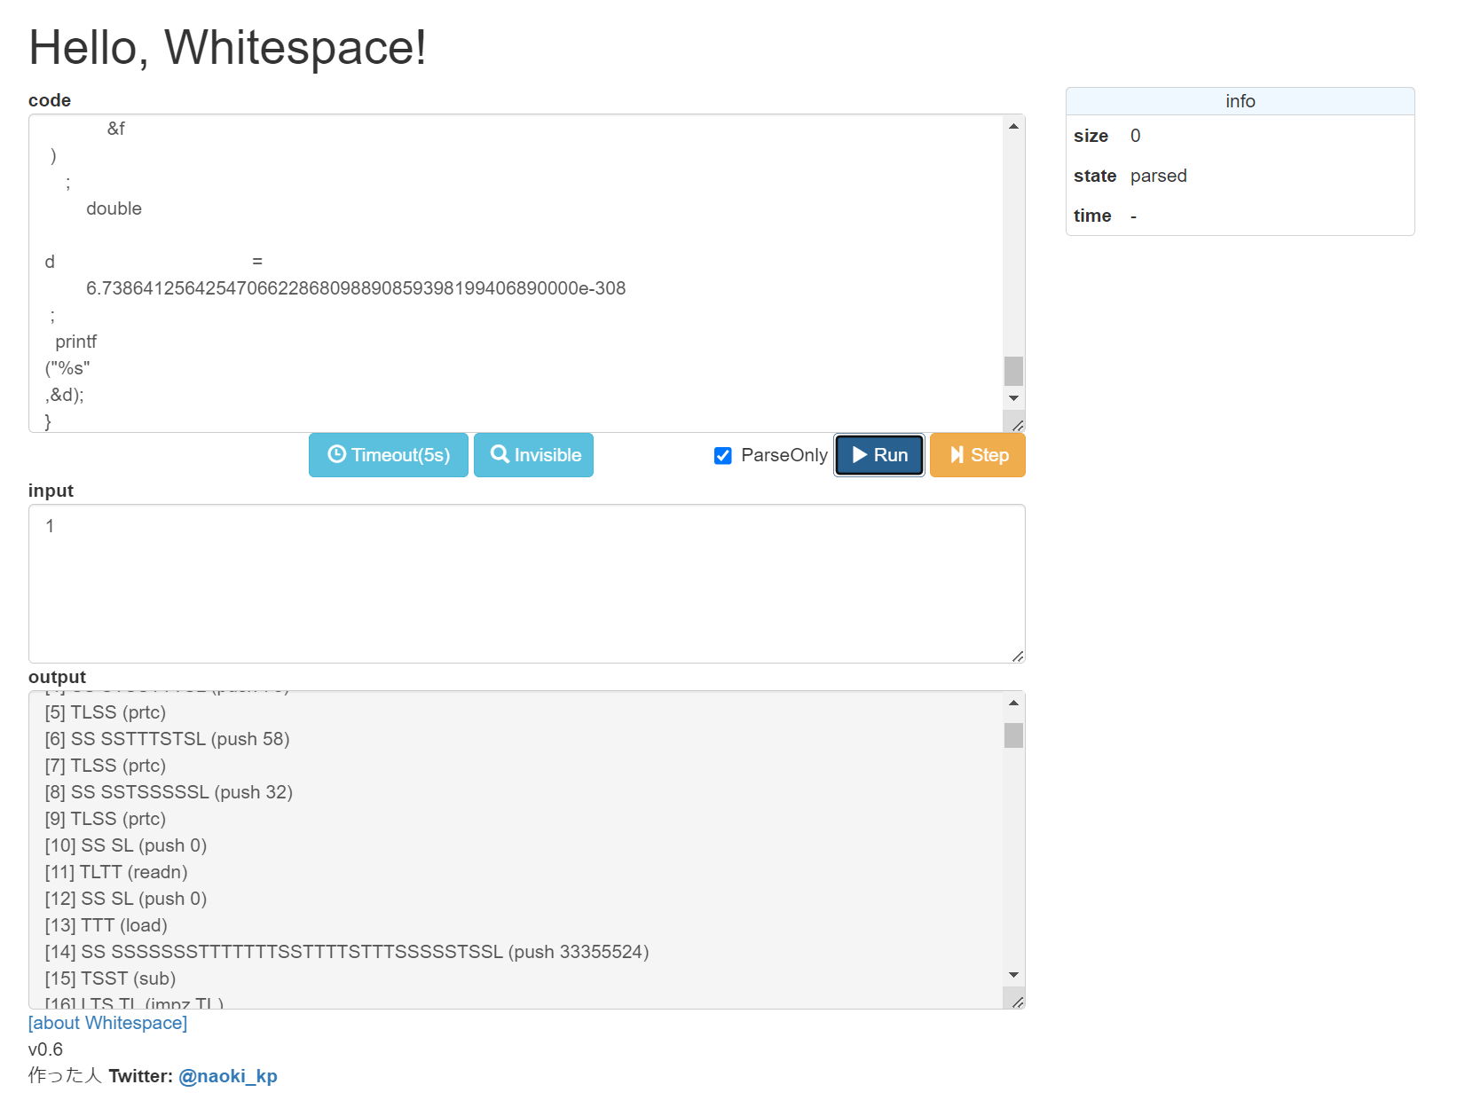
Task: Click the magnifier icon on Invisible button
Action: pyautogui.click(x=500, y=454)
